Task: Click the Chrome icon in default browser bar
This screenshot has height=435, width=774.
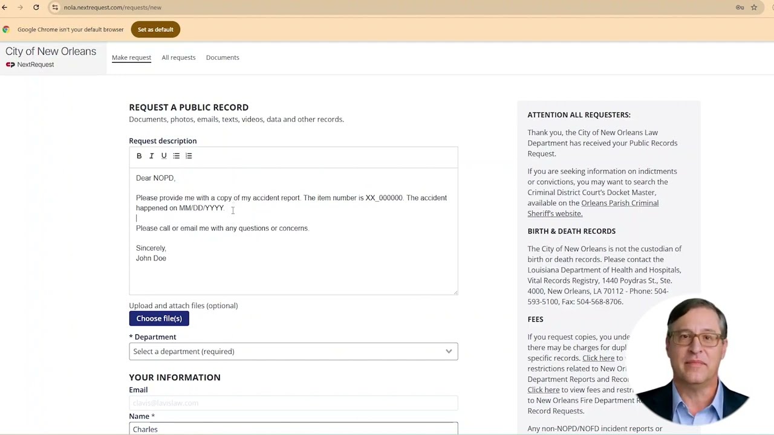Action: pos(6,30)
